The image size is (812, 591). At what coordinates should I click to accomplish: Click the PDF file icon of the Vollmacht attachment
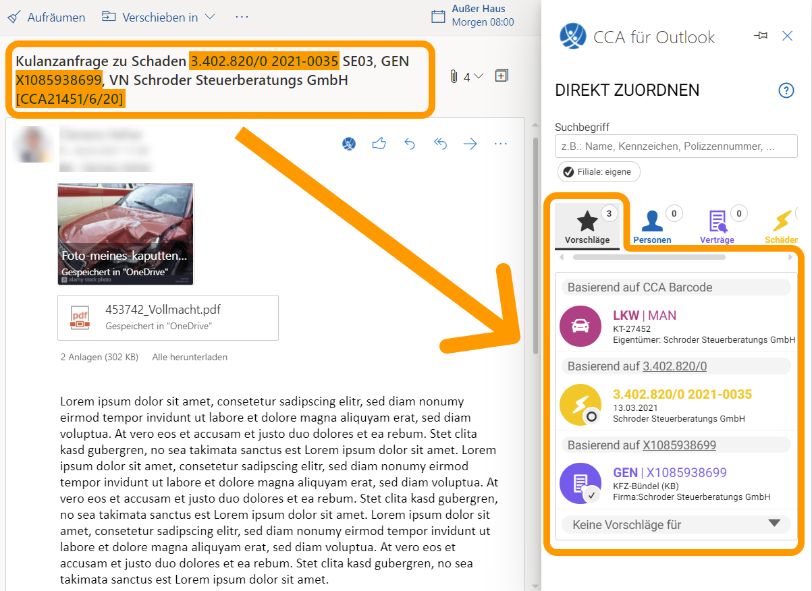81,317
